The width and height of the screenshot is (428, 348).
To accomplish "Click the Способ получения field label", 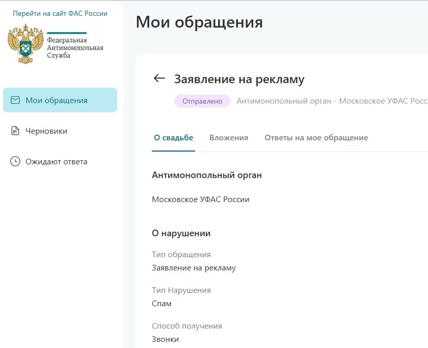I will [x=186, y=326].
